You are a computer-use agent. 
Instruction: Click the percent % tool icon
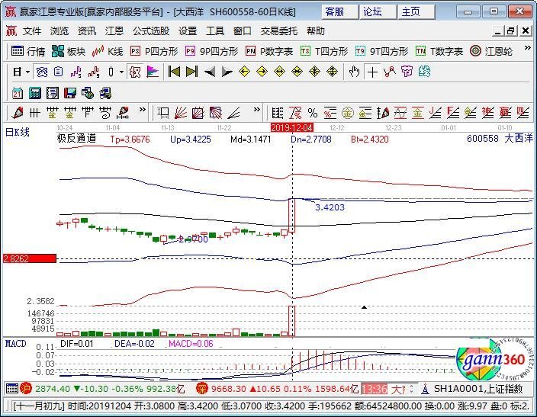312,113
